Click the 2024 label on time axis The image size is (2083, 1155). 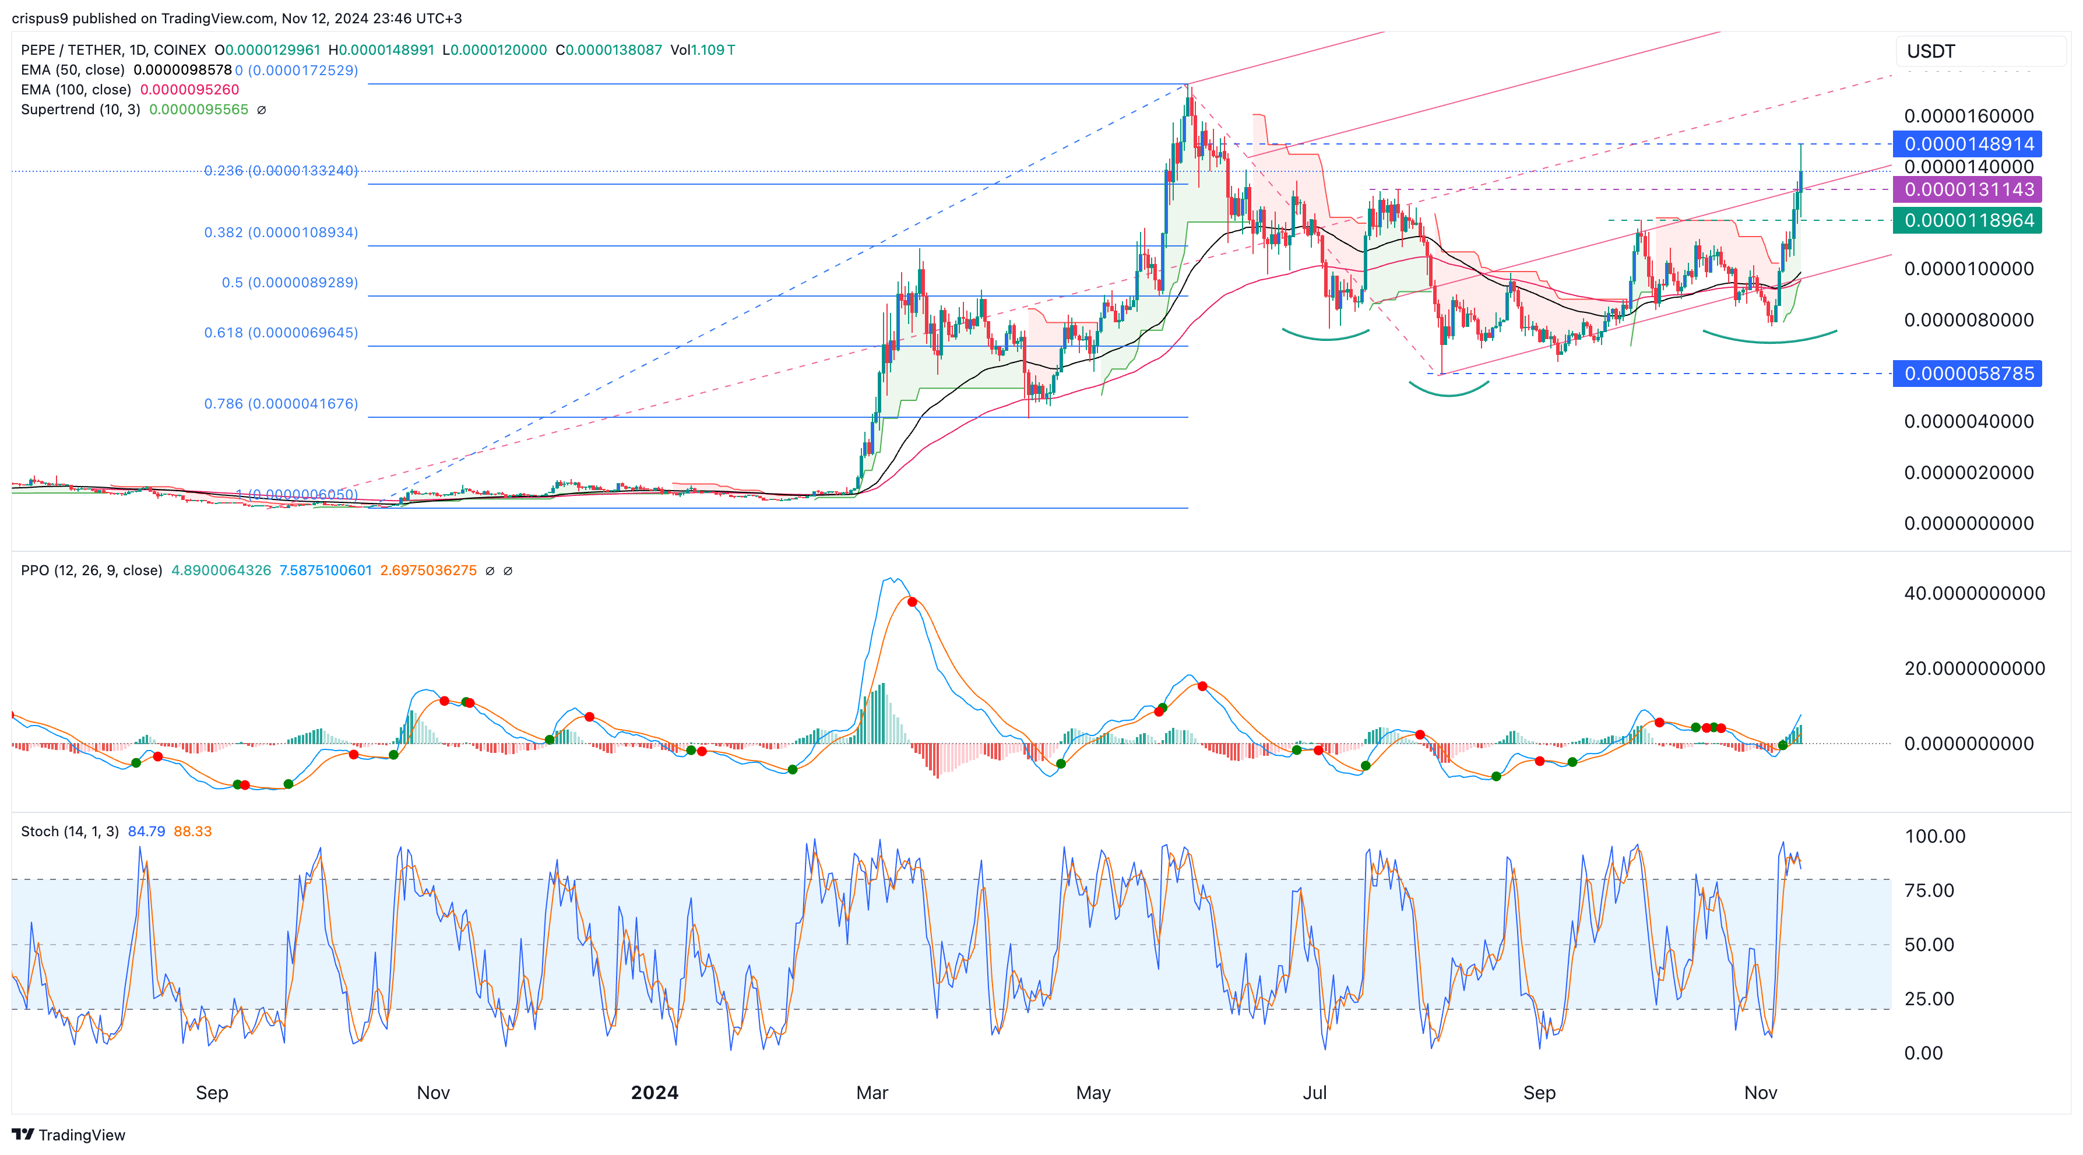[x=654, y=1093]
